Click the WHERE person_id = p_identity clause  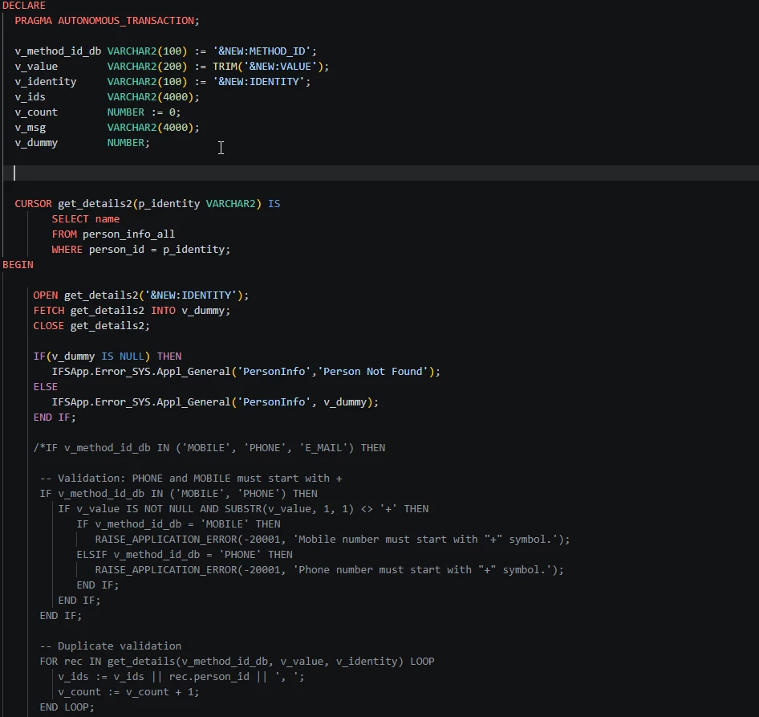(x=140, y=249)
